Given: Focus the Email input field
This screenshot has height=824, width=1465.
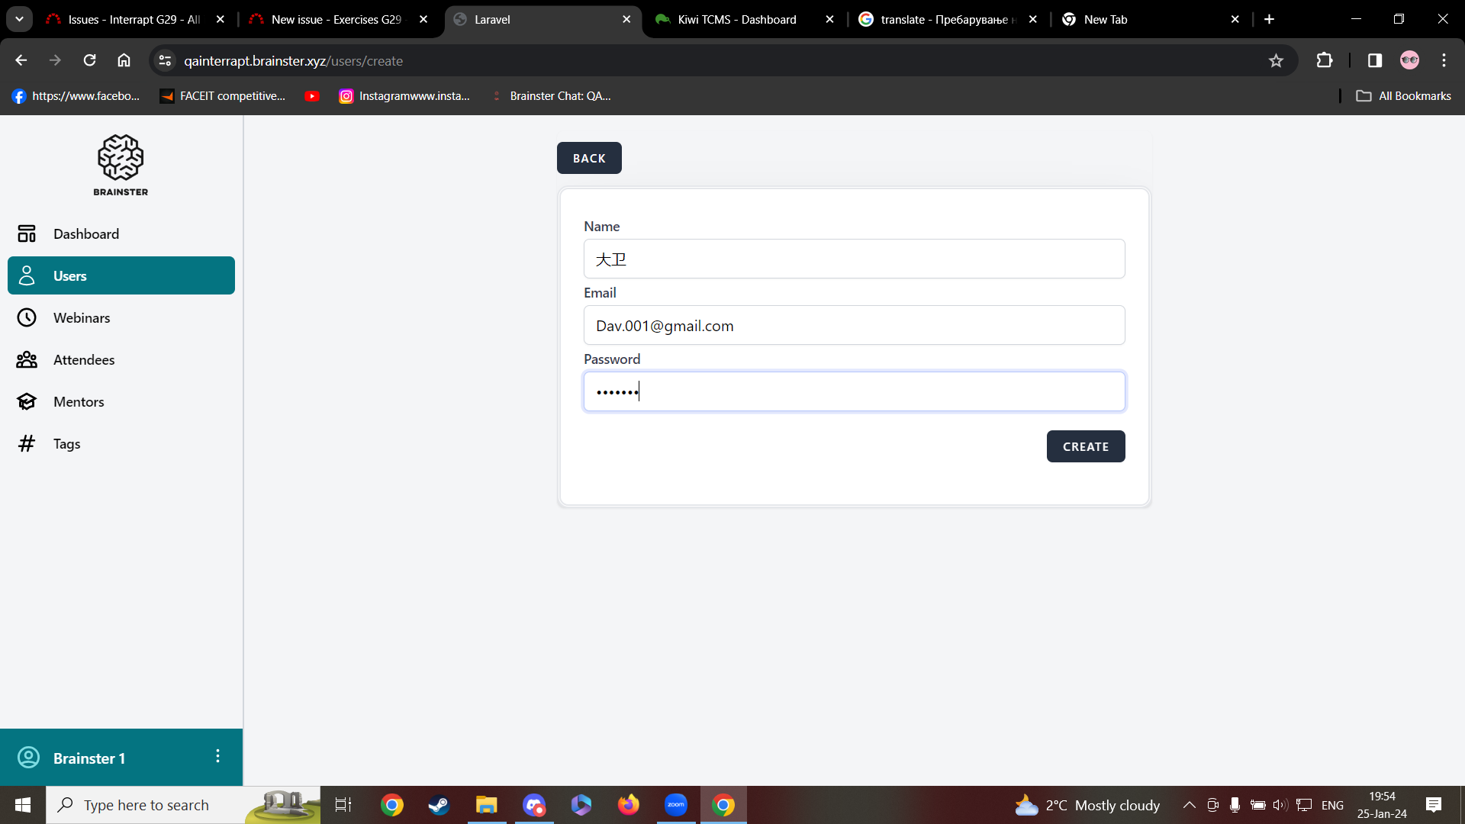Looking at the screenshot, I should [x=853, y=326].
